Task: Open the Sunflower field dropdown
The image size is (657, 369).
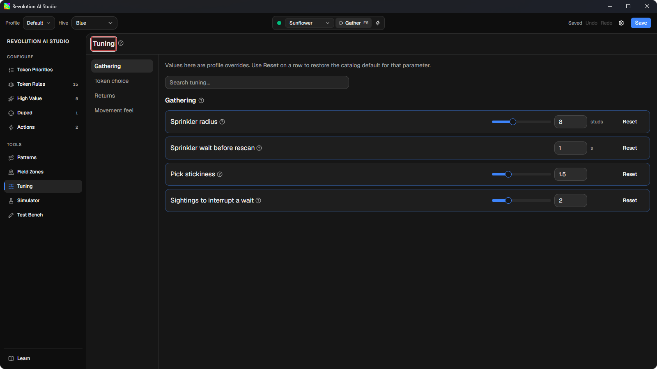Action: tap(309, 23)
